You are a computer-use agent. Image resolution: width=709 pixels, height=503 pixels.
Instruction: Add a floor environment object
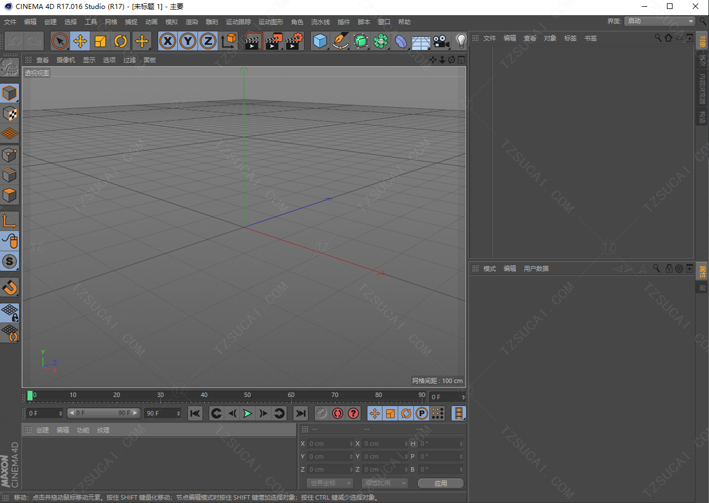tap(421, 41)
